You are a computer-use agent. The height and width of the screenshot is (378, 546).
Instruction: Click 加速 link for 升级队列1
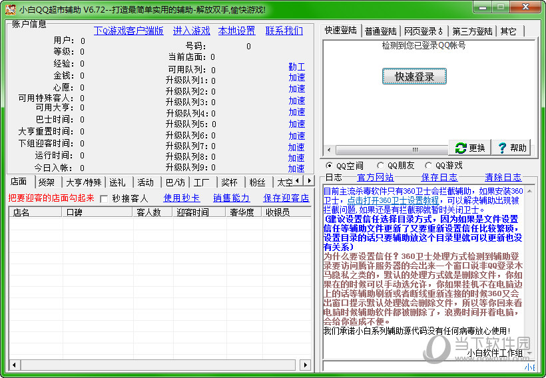(x=297, y=77)
